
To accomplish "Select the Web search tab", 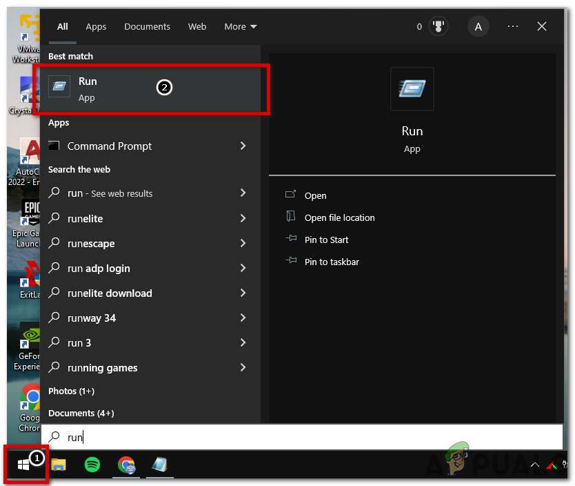I will (197, 26).
